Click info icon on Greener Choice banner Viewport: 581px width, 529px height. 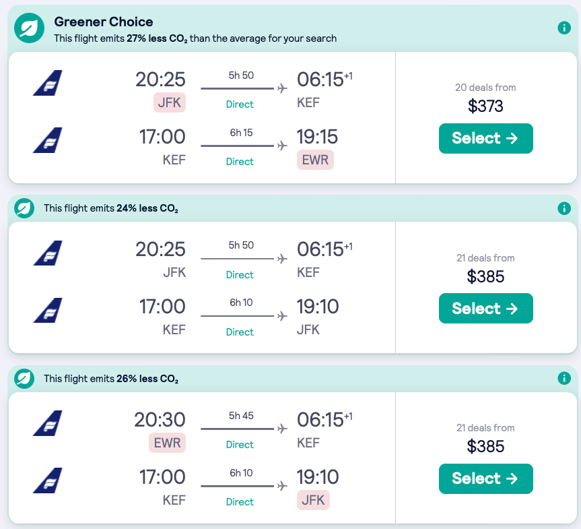pyautogui.click(x=564, y=28)
